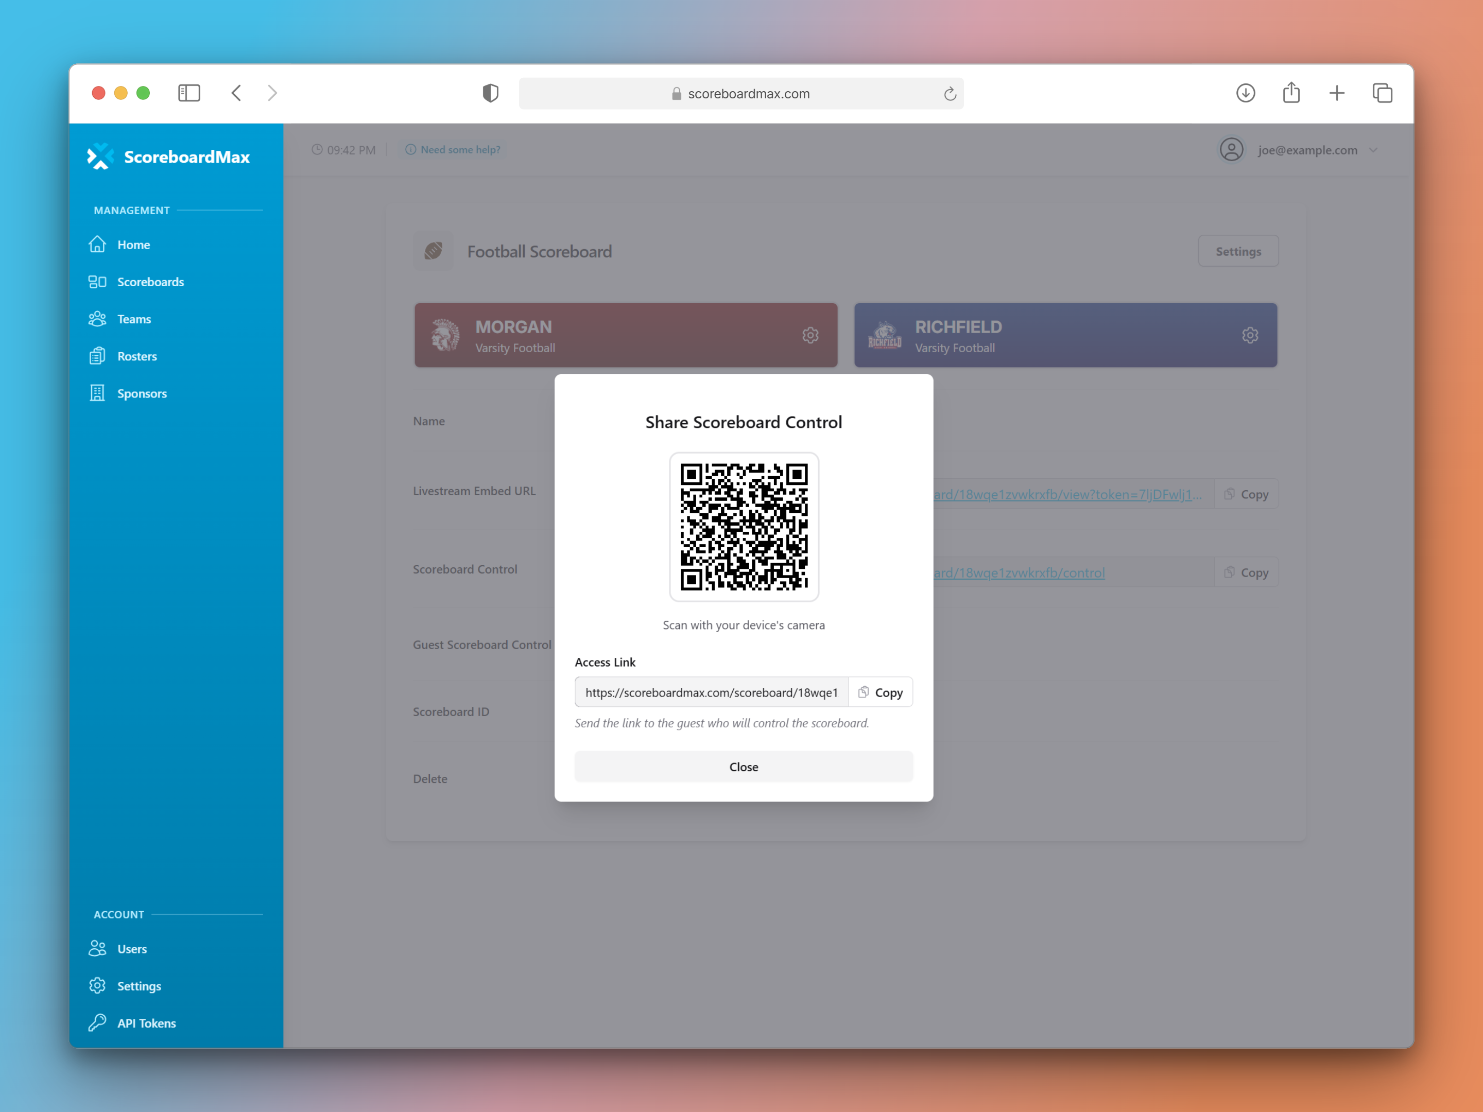
Task: Click the Scoreboards panel icon
Action: pyautogui.click(x=97, y=282)
